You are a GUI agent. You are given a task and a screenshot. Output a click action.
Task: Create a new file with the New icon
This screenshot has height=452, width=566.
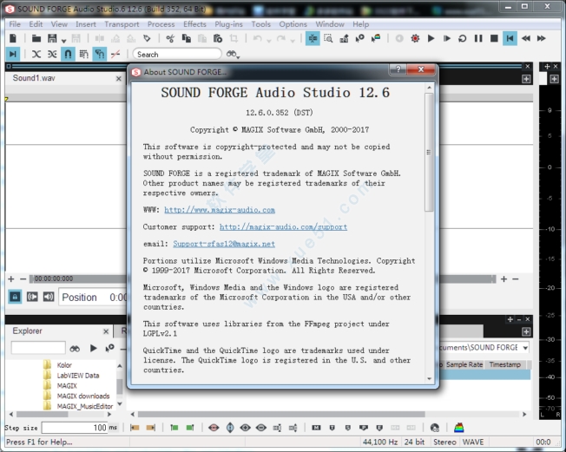[13, 38]
